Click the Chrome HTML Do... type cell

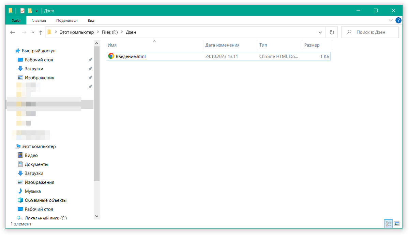pyautogui.click(x=278, y=56)
